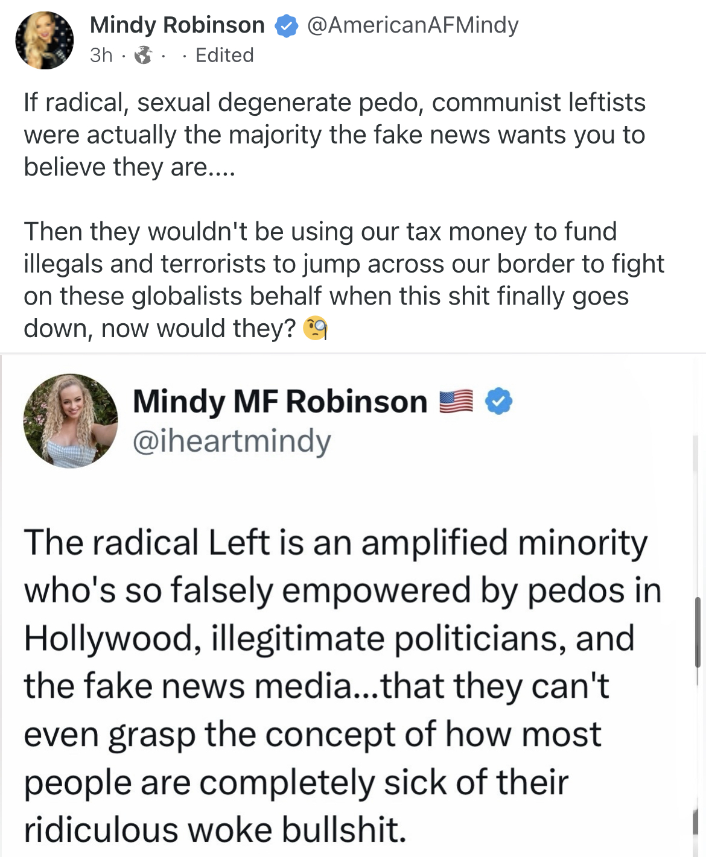
Task: Click the American flag emoji in the tweet
Action: pyautogui.click(x=456, y=402)
